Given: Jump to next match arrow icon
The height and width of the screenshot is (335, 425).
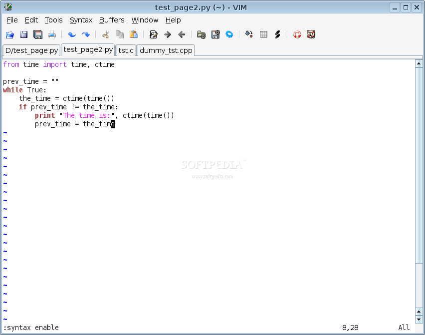Looking at the screenshot, I should tap(168, 34).
